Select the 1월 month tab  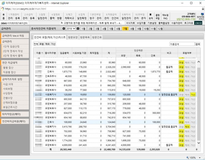pos(83,29)
